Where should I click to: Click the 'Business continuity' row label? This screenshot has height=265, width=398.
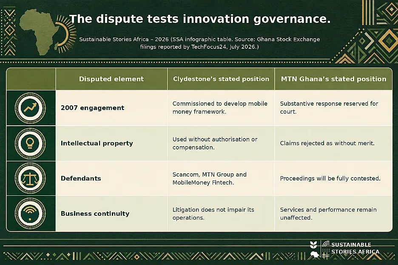(x=95, y=214)
